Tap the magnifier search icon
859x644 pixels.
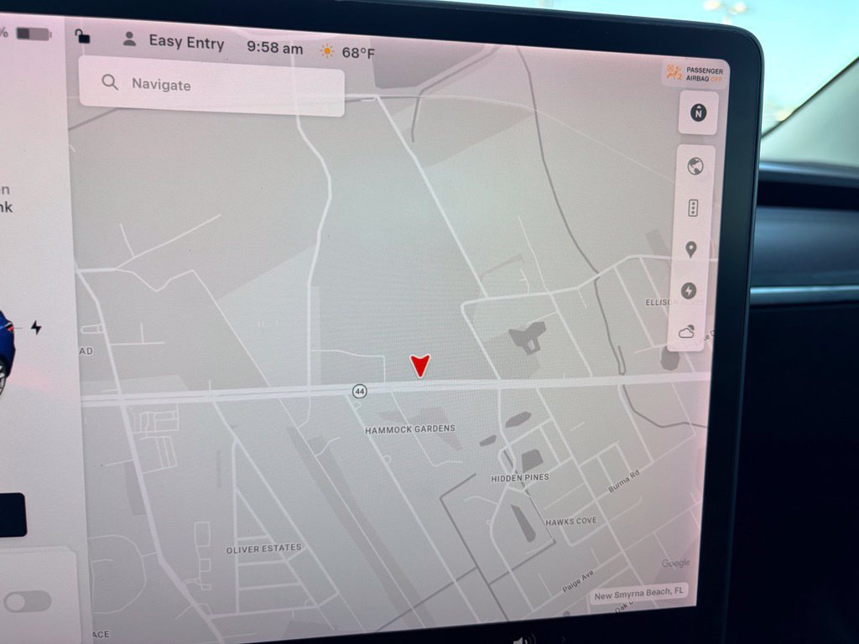tap(110, 82)
